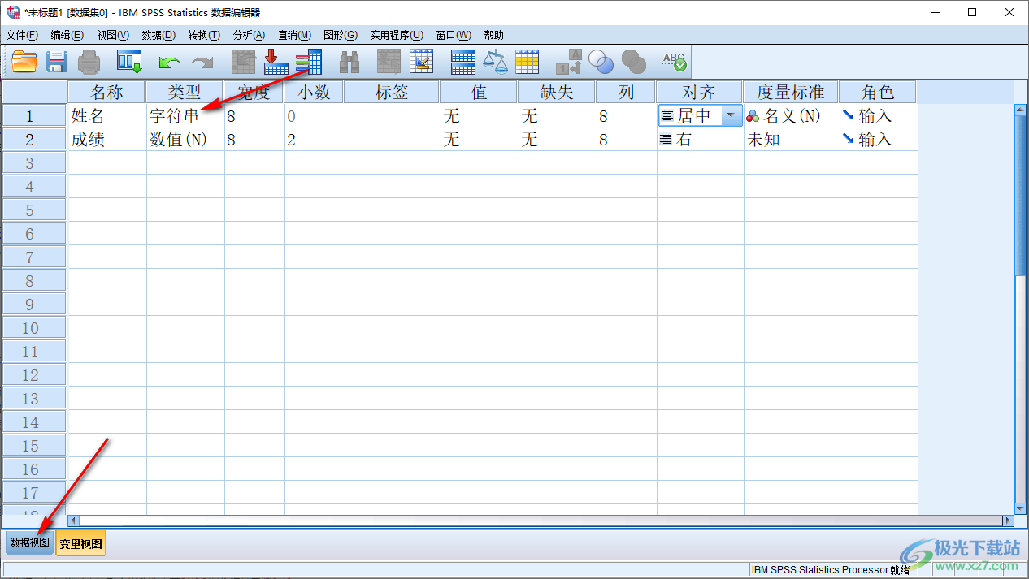1029x579 pixels.
Task: Click the 数值(N) type cell
Action: (x=185, y=139)
